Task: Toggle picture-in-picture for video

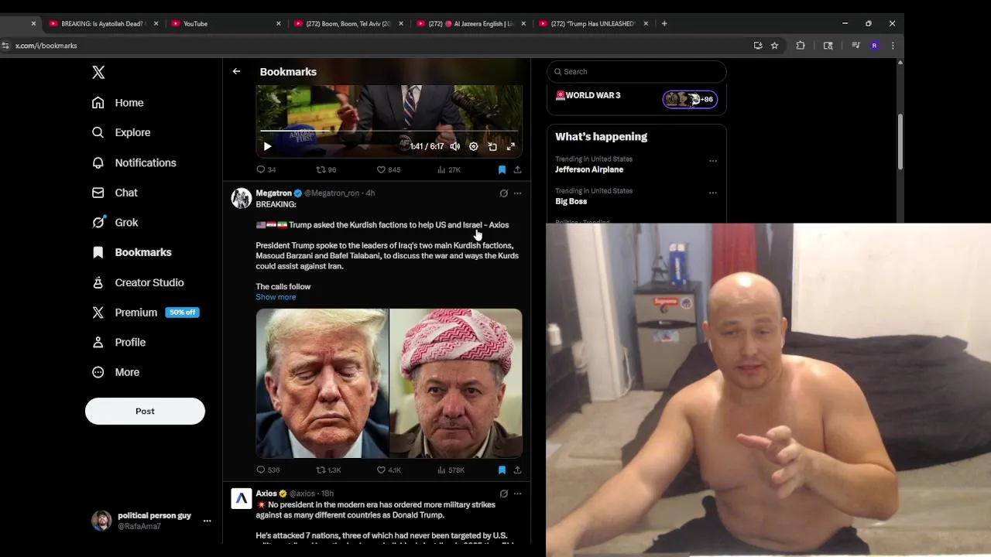Action: 492,146
